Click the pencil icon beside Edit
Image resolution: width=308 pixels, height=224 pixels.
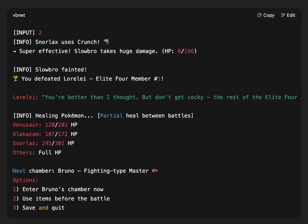pyautogui.click(x=283, y=15)
